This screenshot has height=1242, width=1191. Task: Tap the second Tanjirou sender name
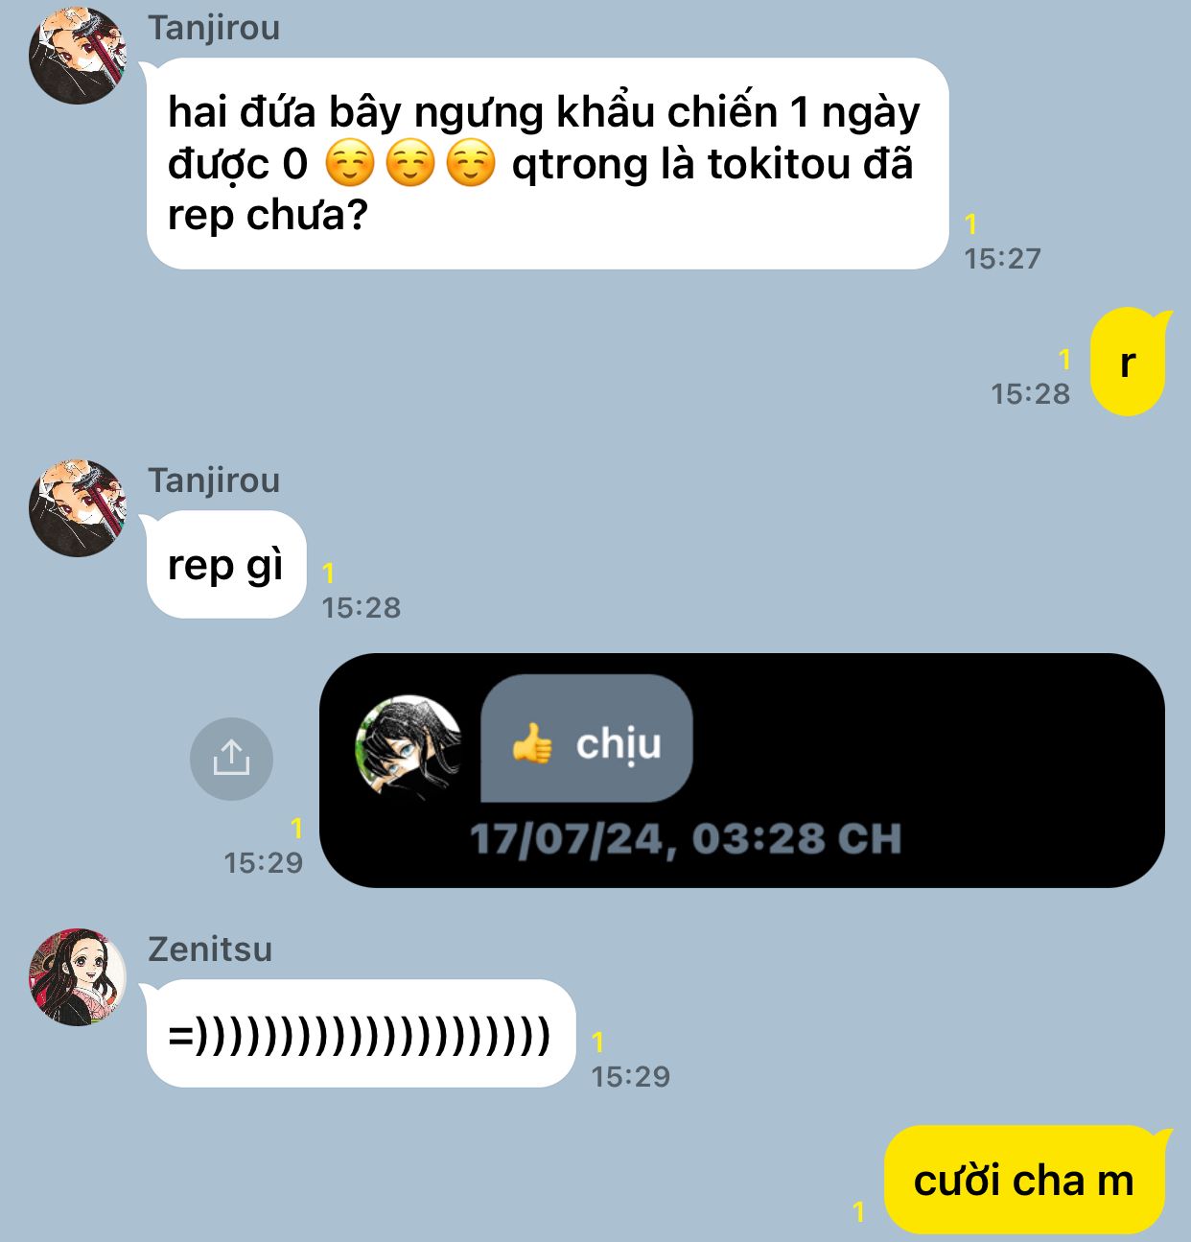click(x=214, y=480)
